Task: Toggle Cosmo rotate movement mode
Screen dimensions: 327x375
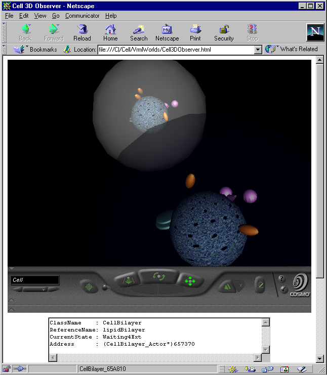Action: coord(158,276)
